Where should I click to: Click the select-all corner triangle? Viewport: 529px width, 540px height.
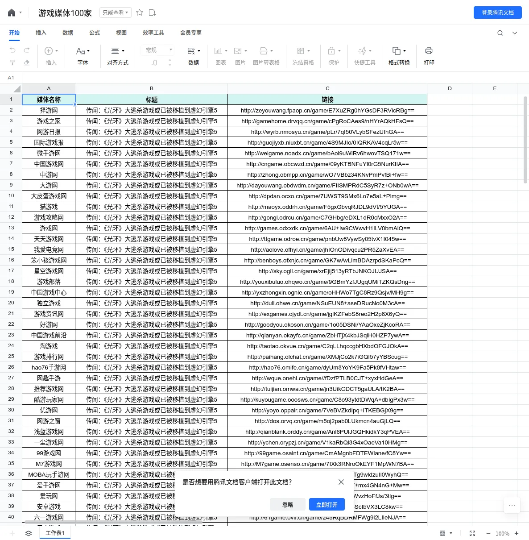[x=17, y=89]
